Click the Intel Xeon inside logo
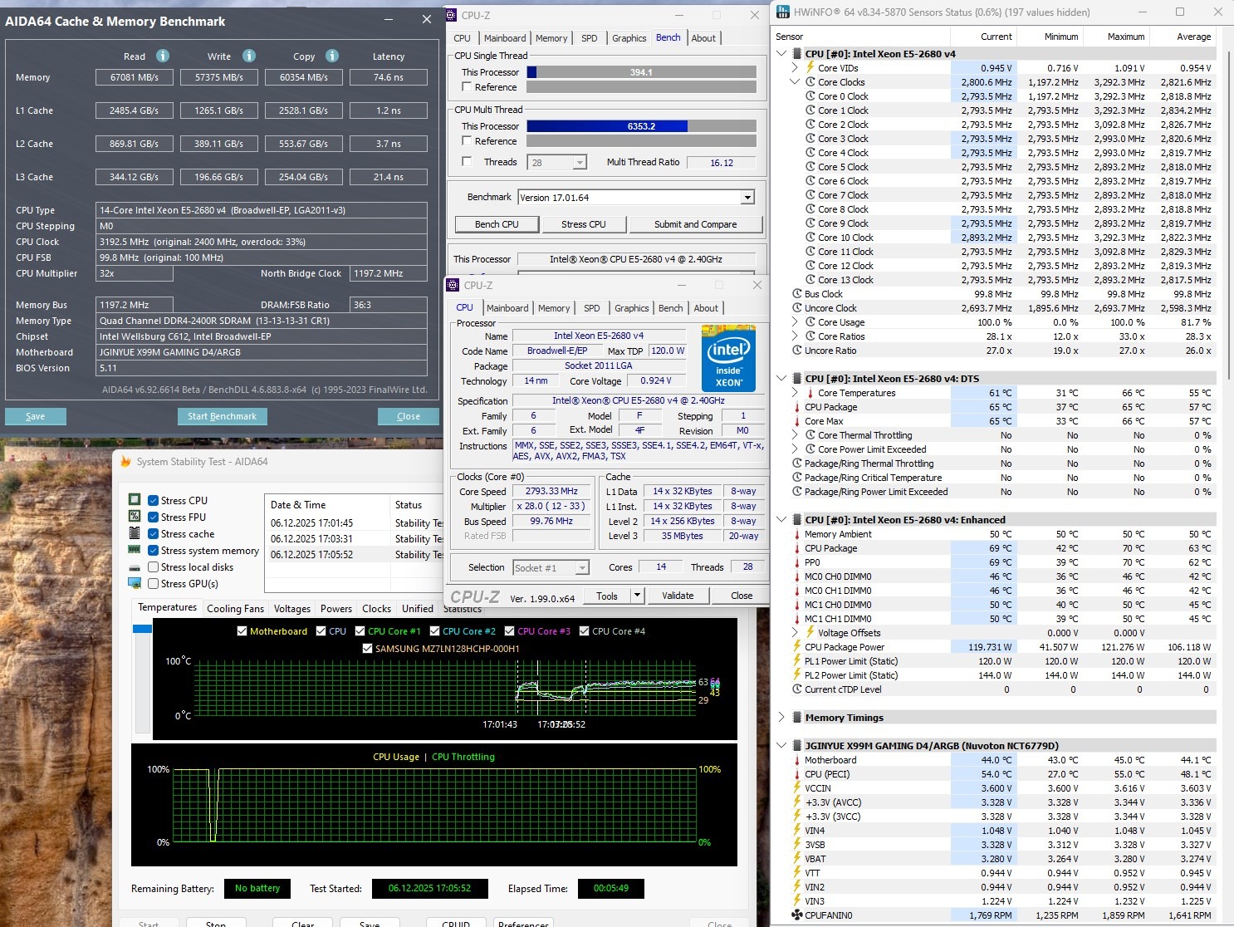 click(728, 359)
